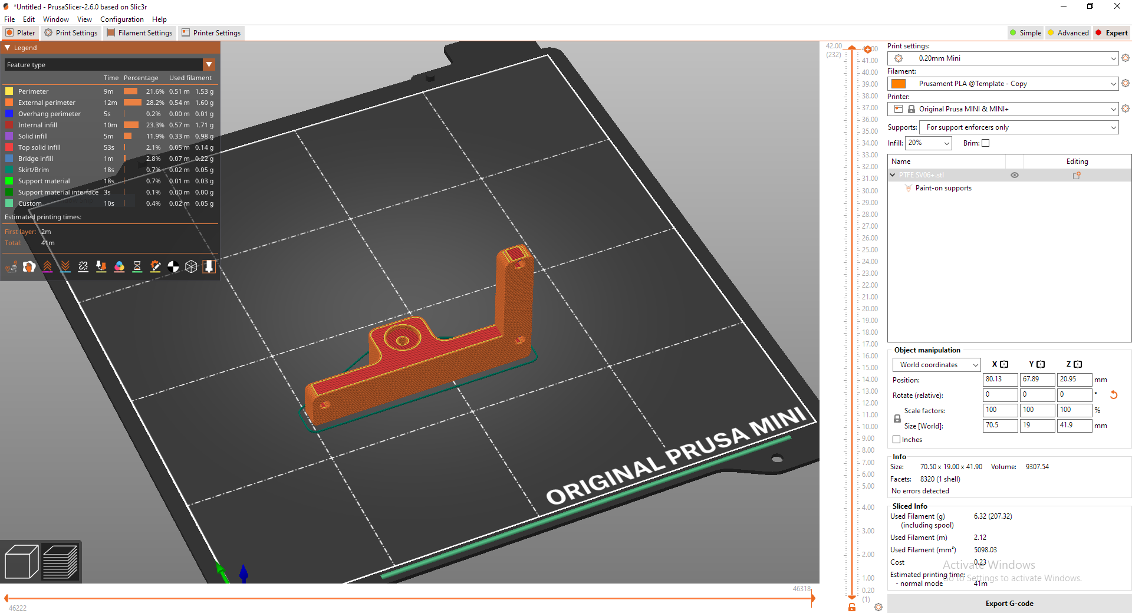Open print settings gear next to 0.20mm Mini
The image size is (1132, 613).
[x=1126, y=58]
